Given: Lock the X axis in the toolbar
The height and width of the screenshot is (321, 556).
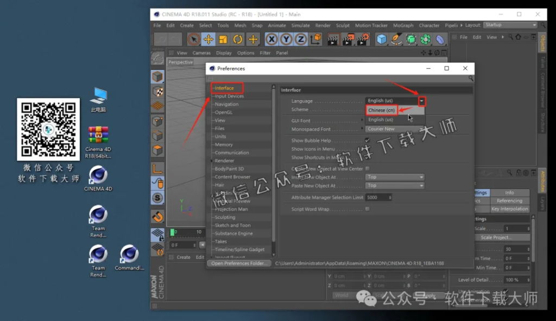Looking at the screenshot, I should point(271,39).
